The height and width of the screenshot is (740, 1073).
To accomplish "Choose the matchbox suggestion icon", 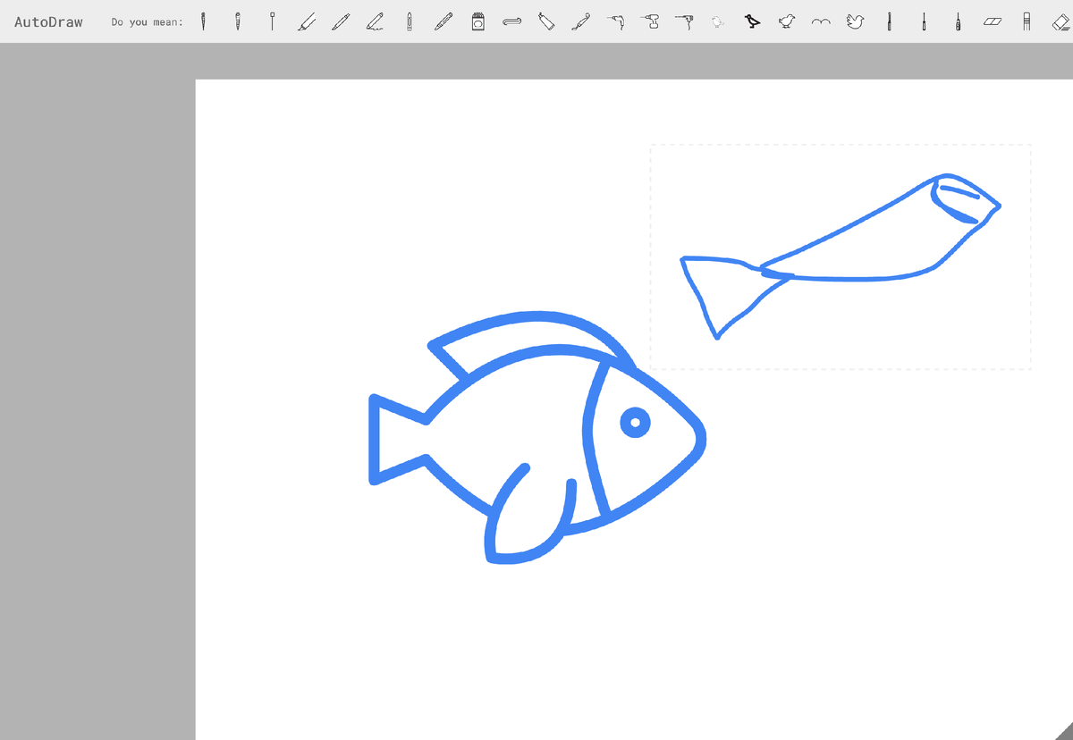I will pos(477,21).
